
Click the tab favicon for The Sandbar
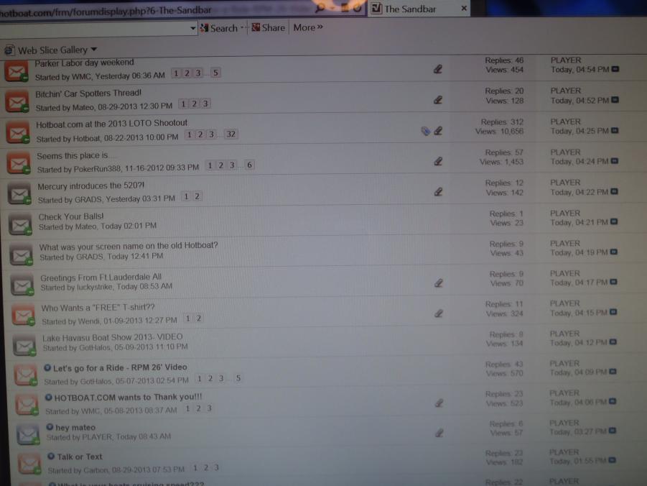click(x=376, y=9)
